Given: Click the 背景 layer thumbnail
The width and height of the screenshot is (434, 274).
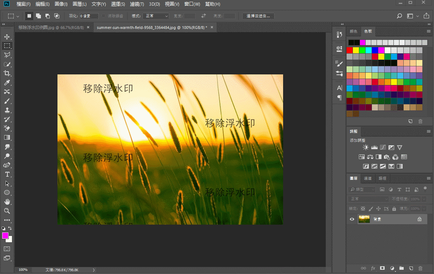Looking at the screenshot, I should (364, 219).
